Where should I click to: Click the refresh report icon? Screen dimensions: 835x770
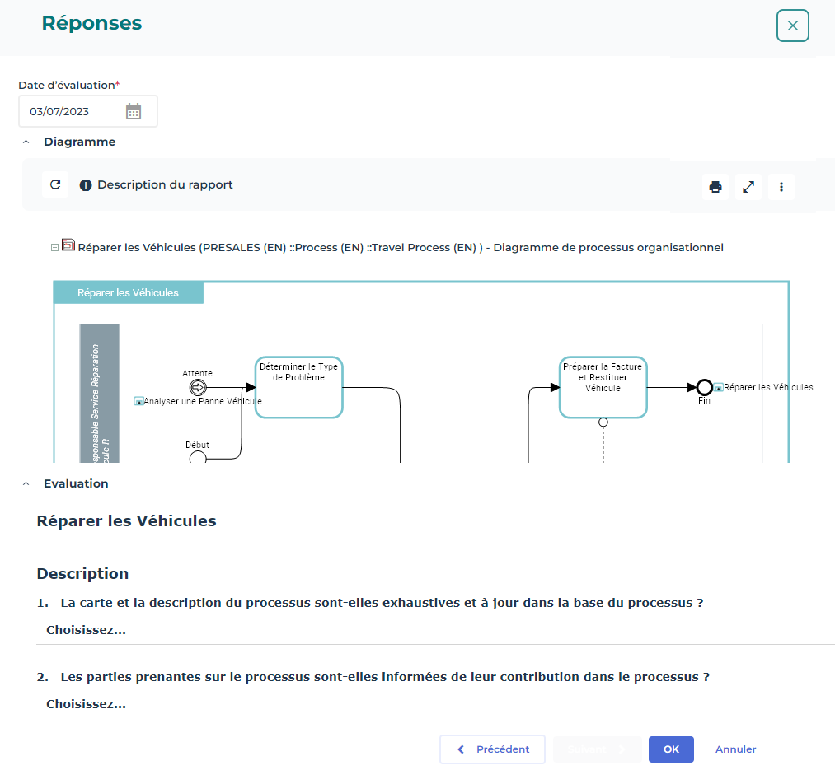55,184
